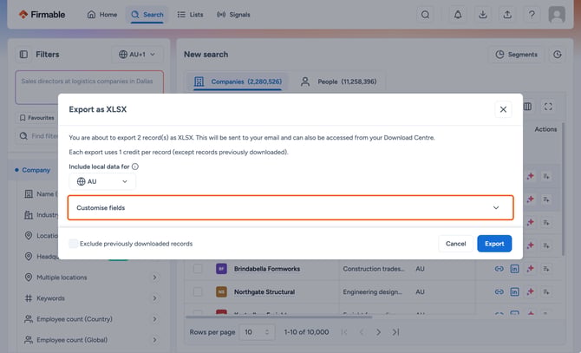Open the Home page
This screenshot has width=581, height=353.
coord(102,15)
